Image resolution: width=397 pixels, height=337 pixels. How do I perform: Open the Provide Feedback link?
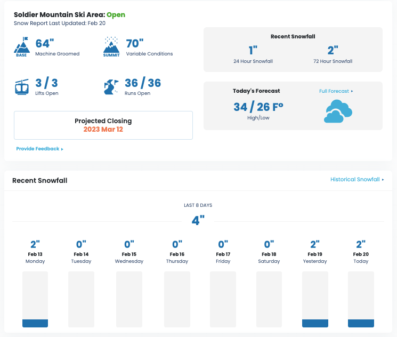40,149
